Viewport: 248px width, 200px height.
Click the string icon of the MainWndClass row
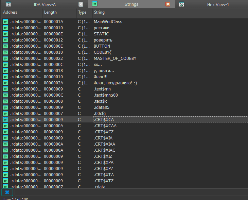(x=5, y=22)
